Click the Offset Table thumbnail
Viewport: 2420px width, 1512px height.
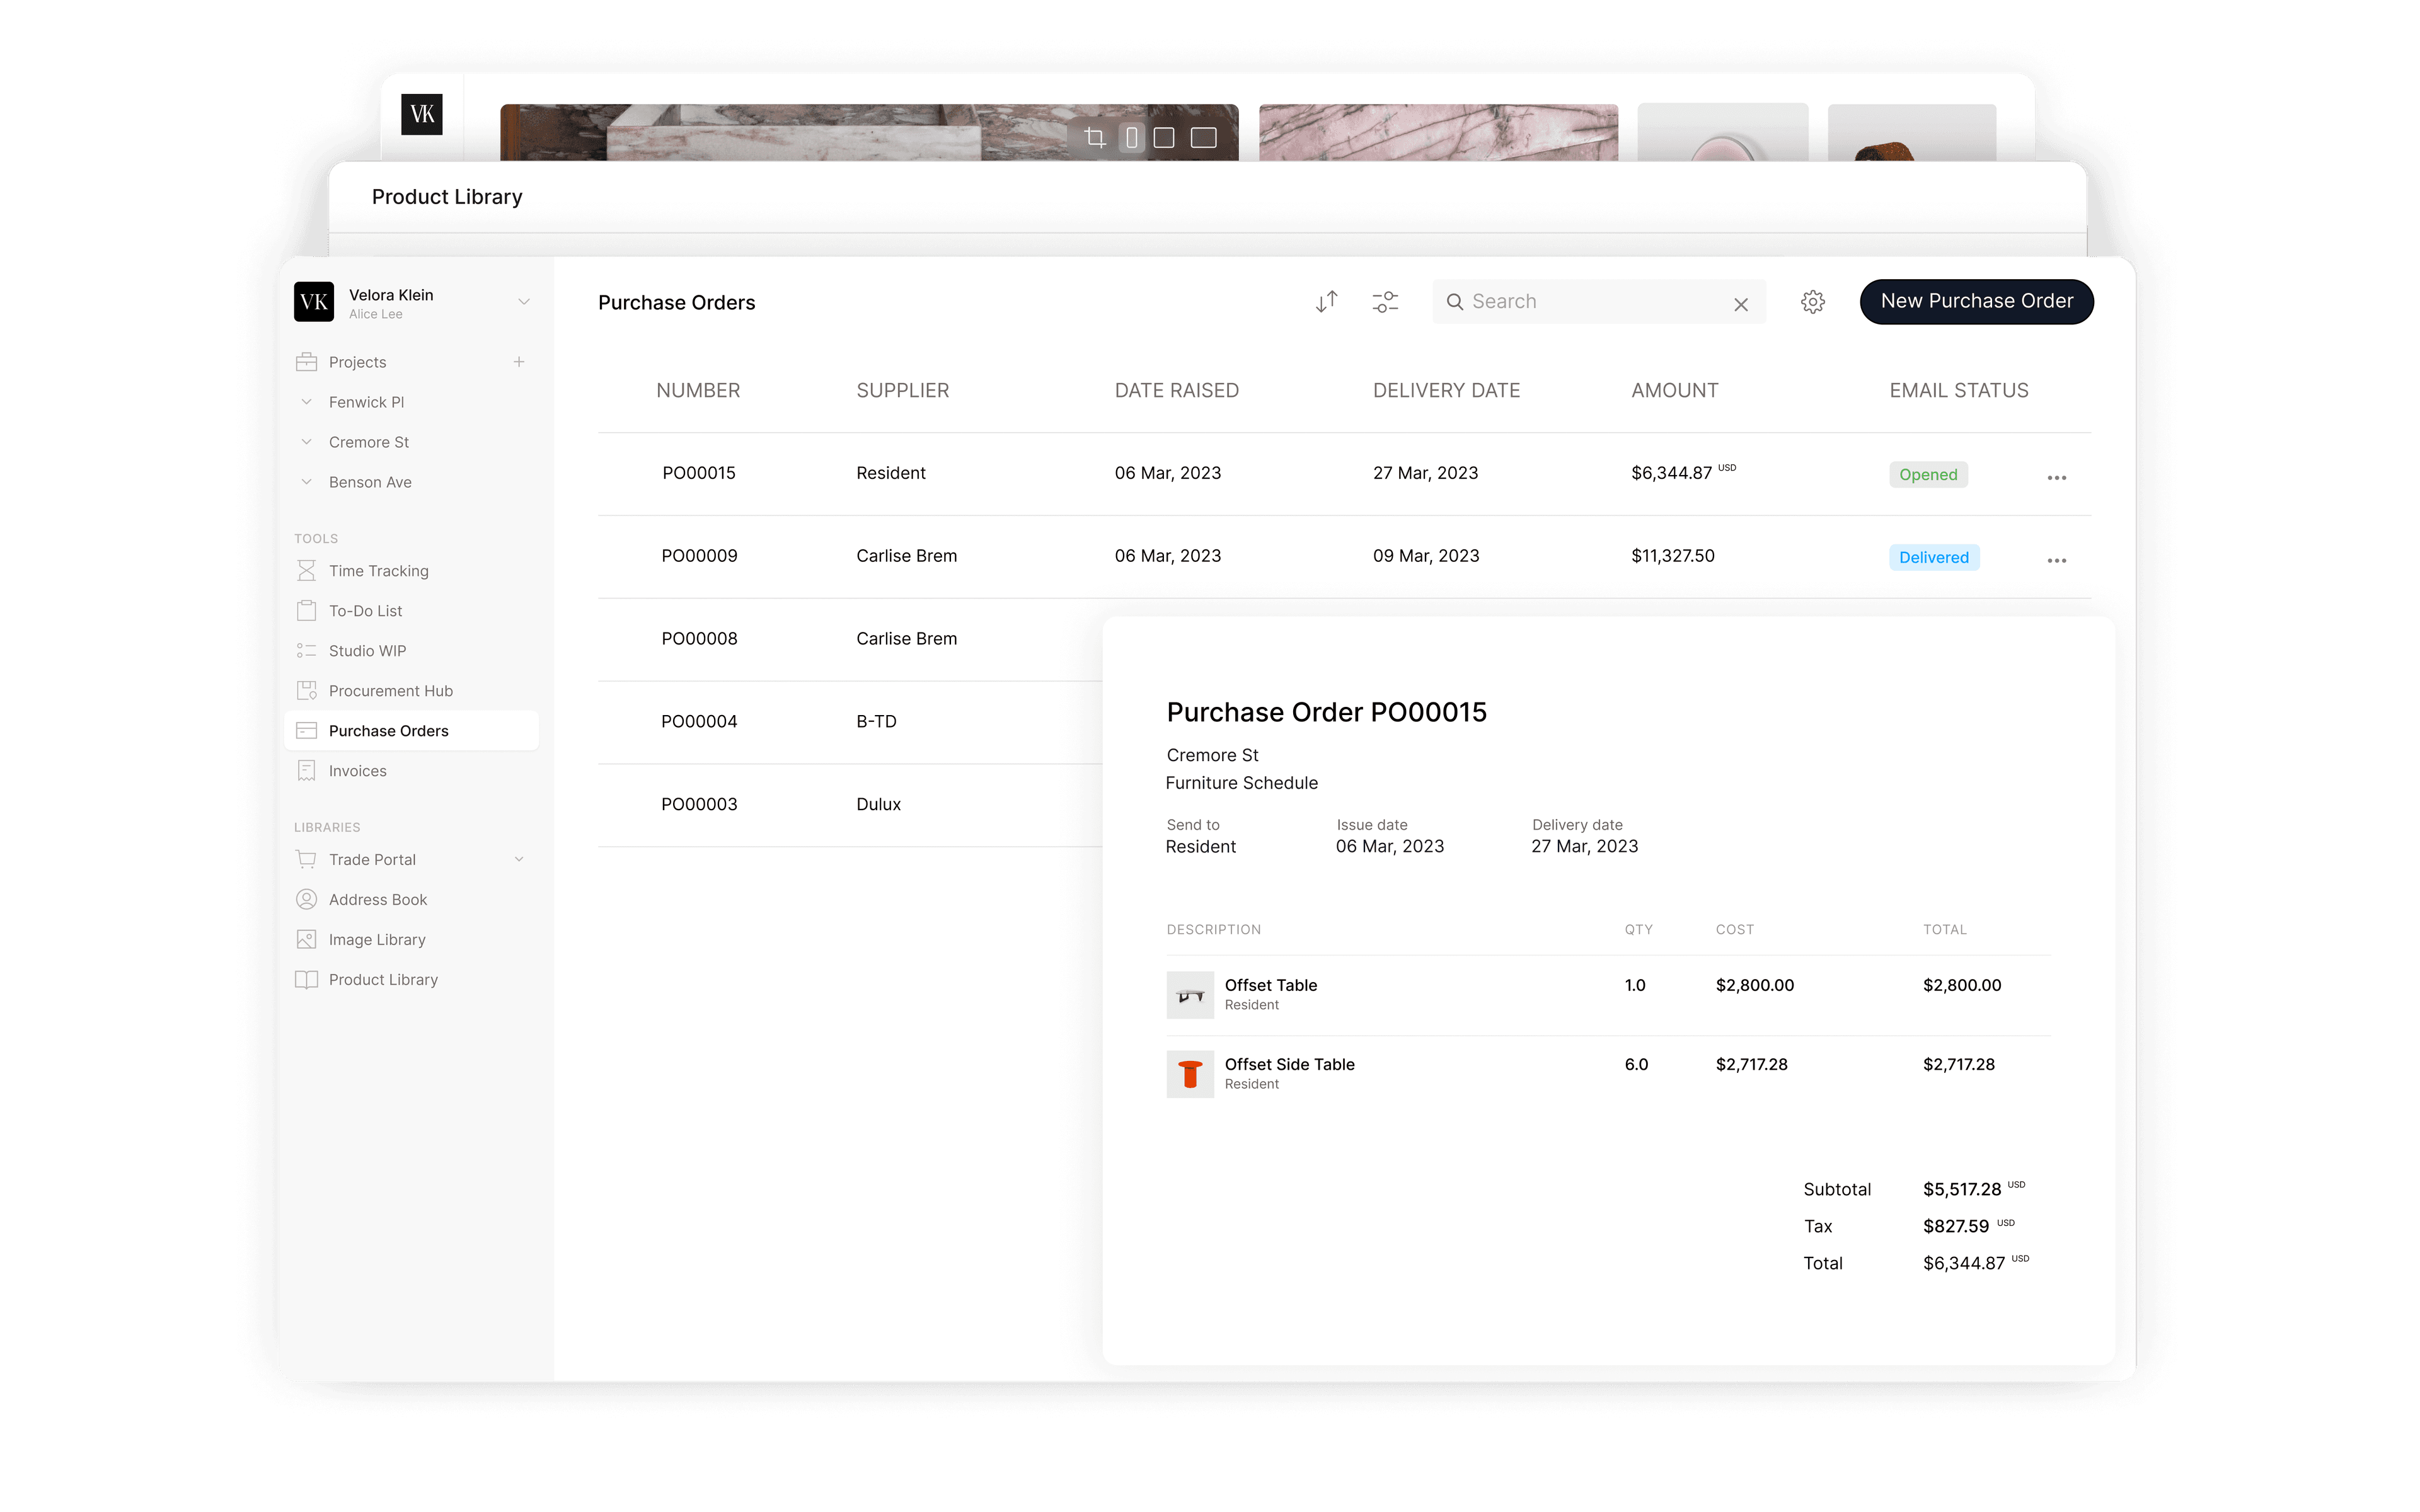coord(1189,996)
